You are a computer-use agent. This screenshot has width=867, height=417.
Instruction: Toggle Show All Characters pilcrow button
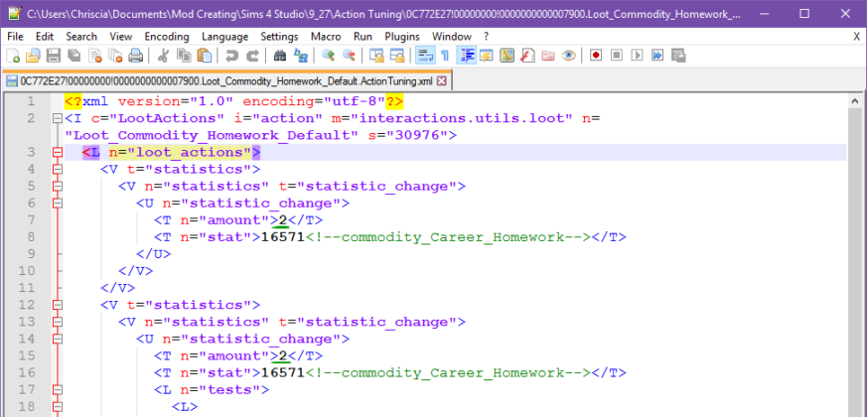click(444, 56)
